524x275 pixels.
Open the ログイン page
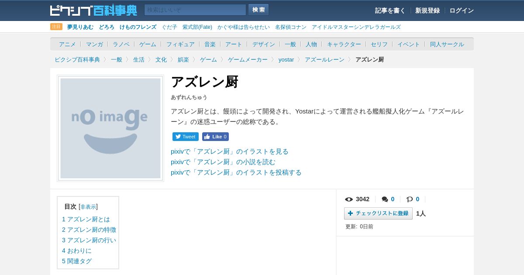[x=462, y=10]
